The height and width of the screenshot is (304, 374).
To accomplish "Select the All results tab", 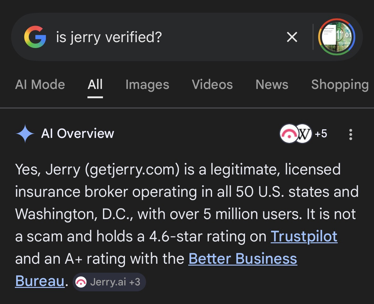I will 95,85.
